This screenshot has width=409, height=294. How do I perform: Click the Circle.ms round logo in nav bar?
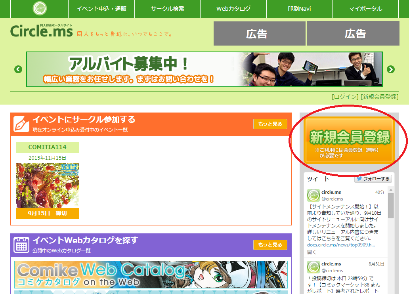pos(40,8)
